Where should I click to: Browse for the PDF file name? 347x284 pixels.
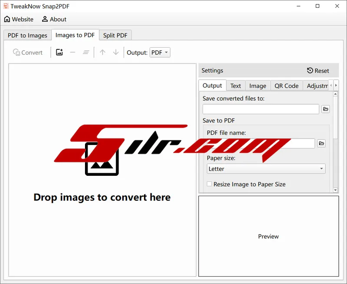pos(321,143)
